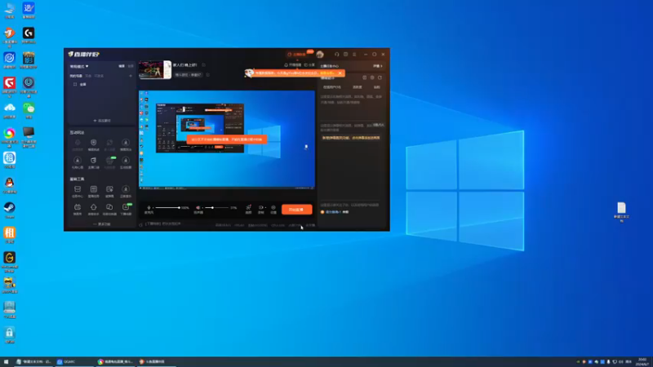The height and width of the screenshot is (367, 653).
Task: Click the stream category tag under the title
Action: pos(189,75)
